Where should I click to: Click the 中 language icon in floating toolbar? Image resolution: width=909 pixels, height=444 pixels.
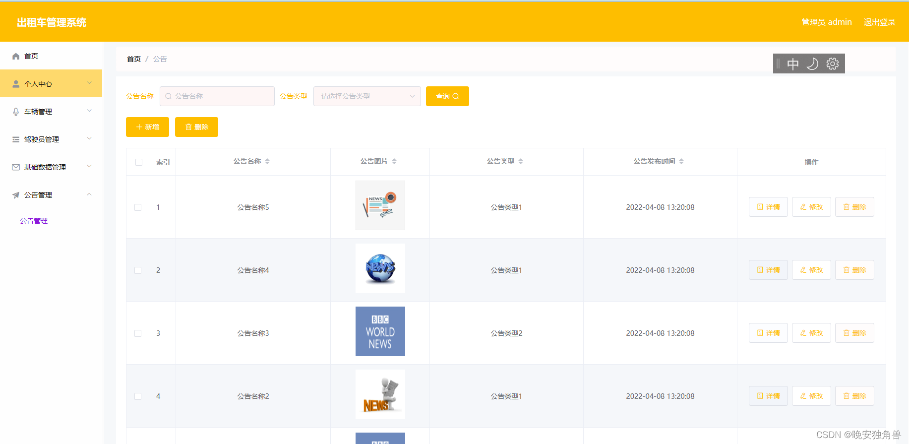793,64
